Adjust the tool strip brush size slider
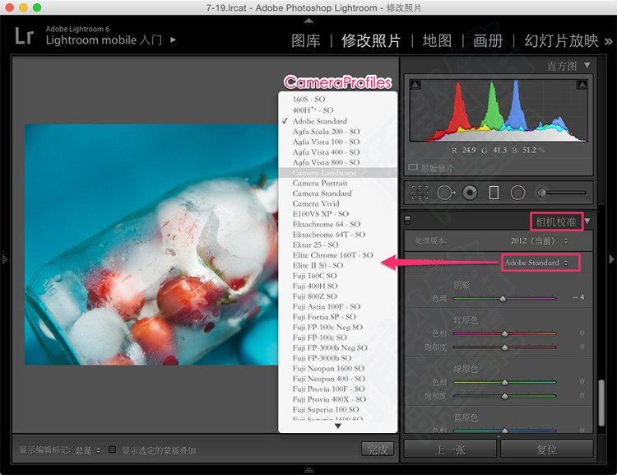 point(562,192)
